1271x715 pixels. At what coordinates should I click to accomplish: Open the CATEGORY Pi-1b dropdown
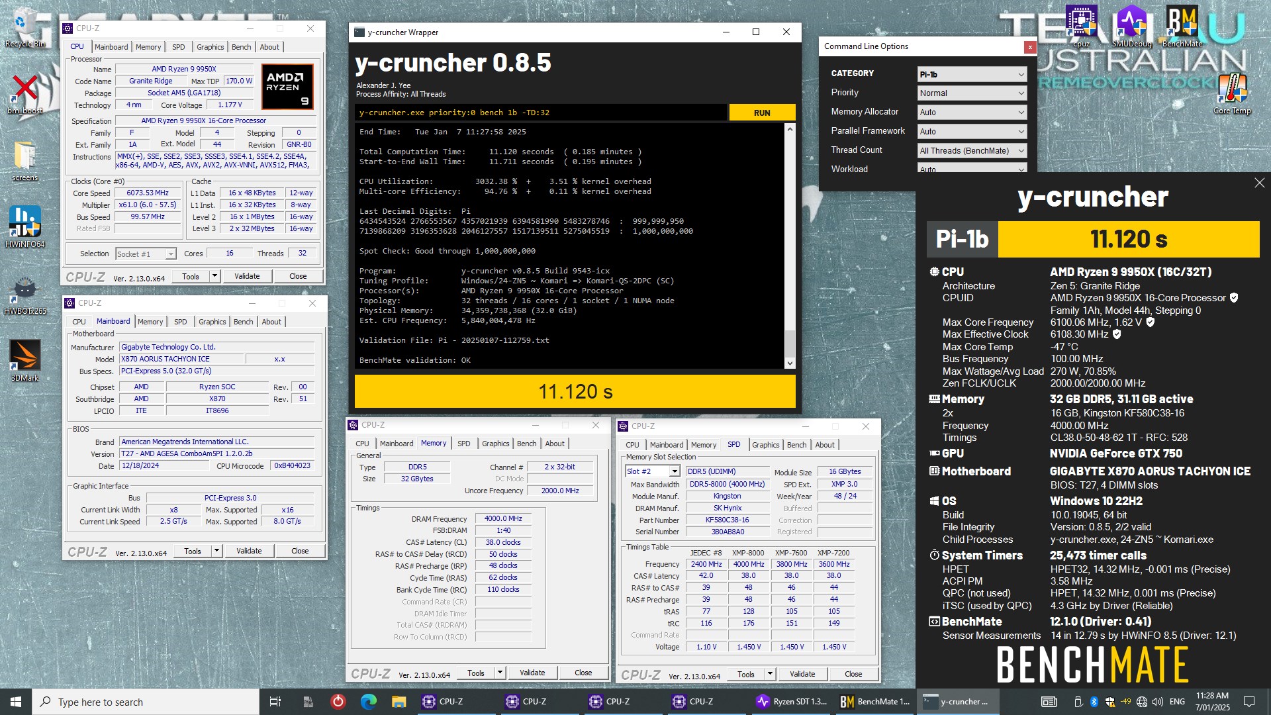pyautogui.click(x=972, y=74)
